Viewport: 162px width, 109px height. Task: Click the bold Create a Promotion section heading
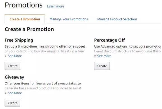click(x=29, y=29)
